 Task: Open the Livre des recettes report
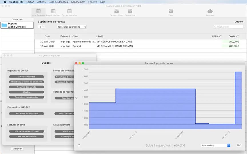(27, 77)
